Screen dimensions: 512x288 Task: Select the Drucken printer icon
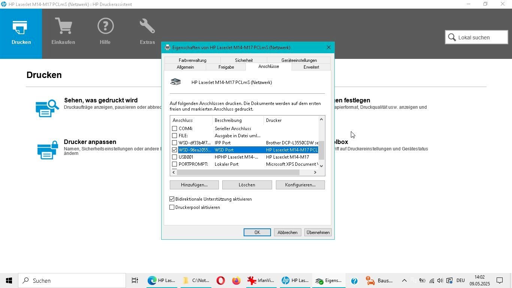click(21, 28)
